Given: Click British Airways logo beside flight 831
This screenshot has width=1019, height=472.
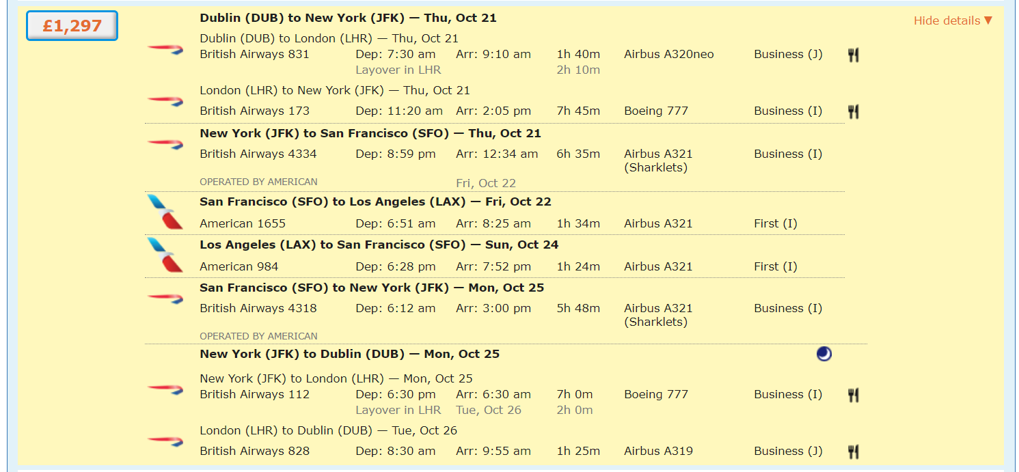Looking at the screenshot, I should (x=165, y=48).
